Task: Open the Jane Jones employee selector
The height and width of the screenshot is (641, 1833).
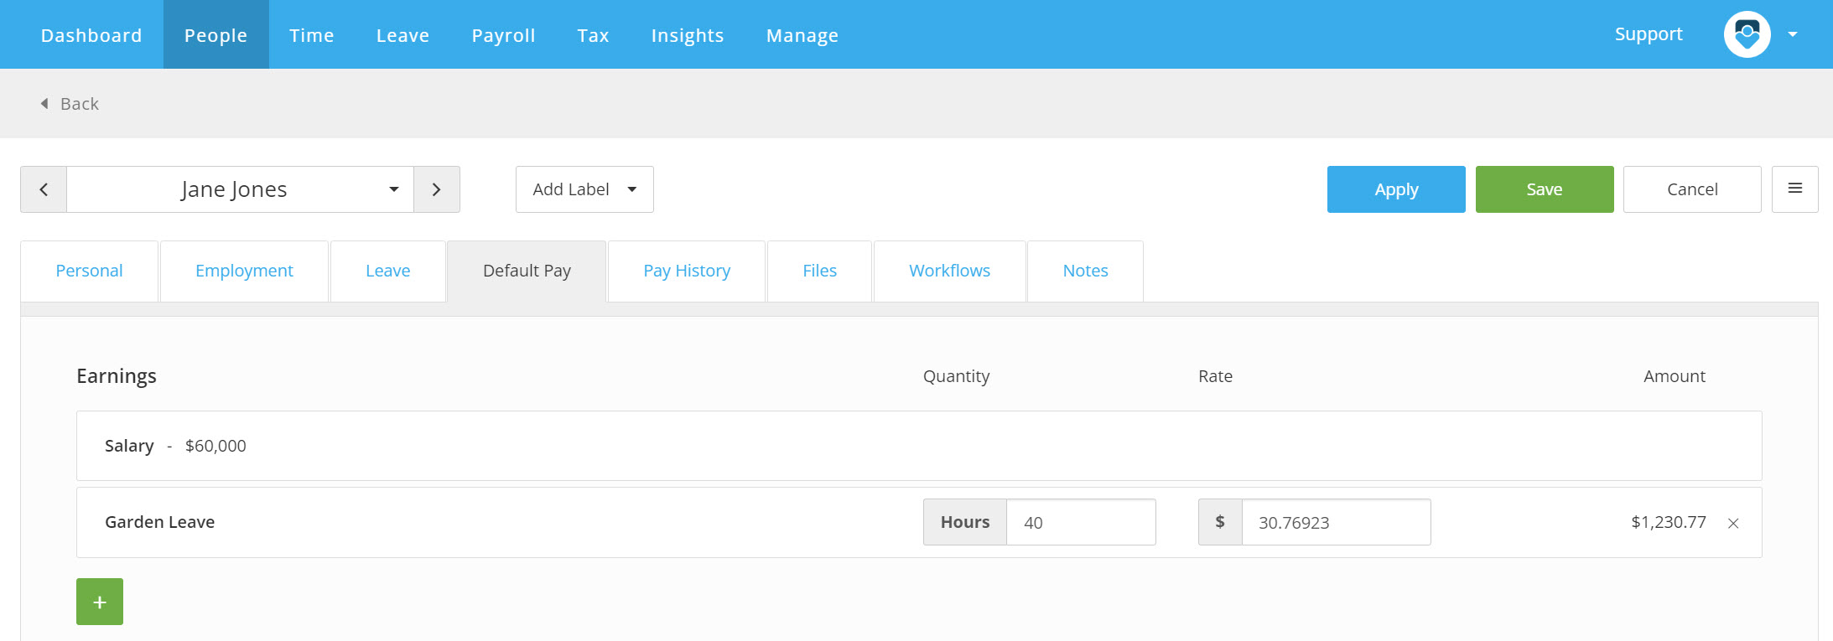Action: 240,189
